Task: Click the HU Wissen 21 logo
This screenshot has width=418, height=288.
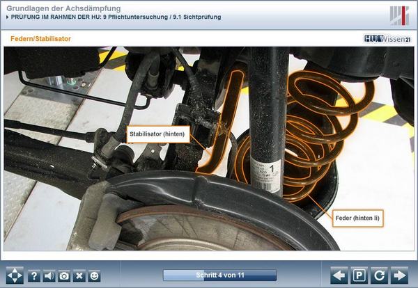Action: (387, 39)
